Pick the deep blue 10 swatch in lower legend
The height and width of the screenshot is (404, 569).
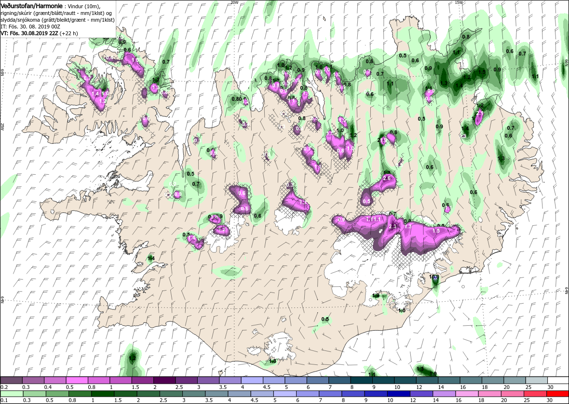point(398,394)
